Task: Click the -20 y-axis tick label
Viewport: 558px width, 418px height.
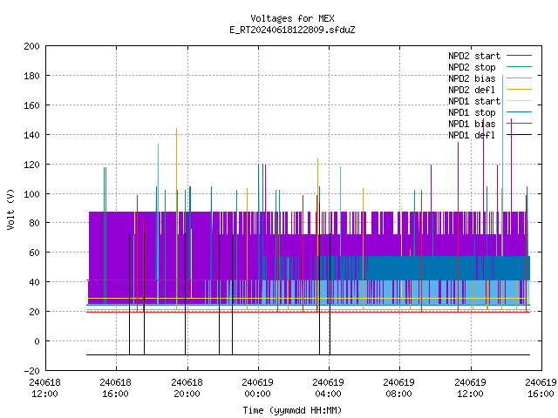Action: pyautogui.click(x=31, y=371)
